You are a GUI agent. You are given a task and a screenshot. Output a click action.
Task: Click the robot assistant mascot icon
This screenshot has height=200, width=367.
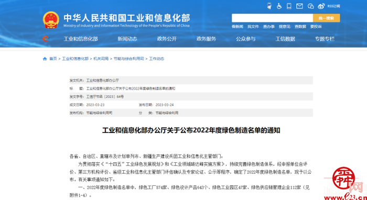tap(269, 6)
